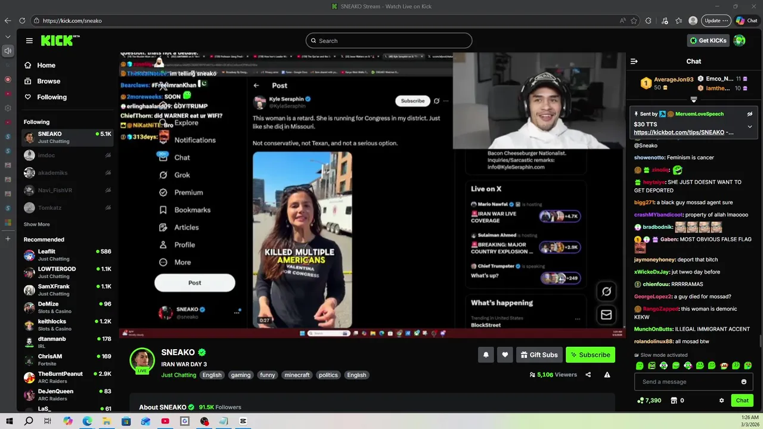Check the 7,390 channel points balance
Viewport: 763px width, 429px height.
pyautogui.click(x=649, y=400)
